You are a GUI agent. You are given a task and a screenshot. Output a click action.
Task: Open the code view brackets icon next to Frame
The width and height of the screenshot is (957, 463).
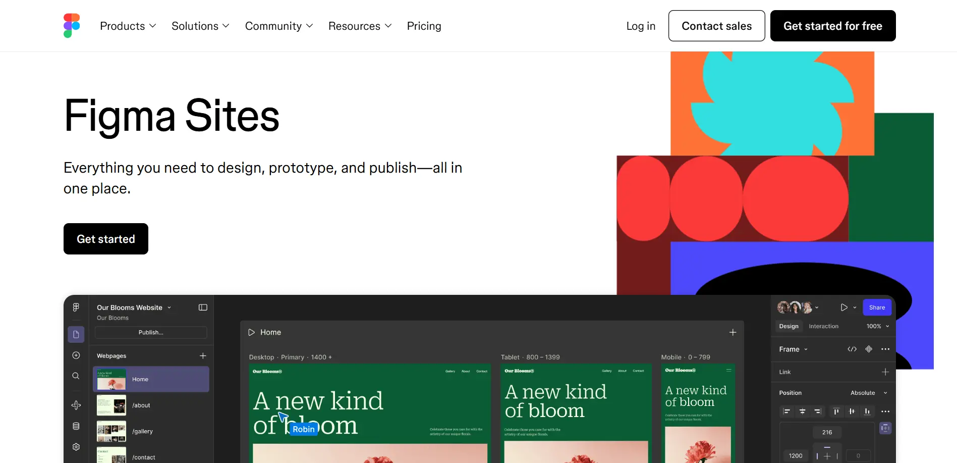click(x=852, y=349)
